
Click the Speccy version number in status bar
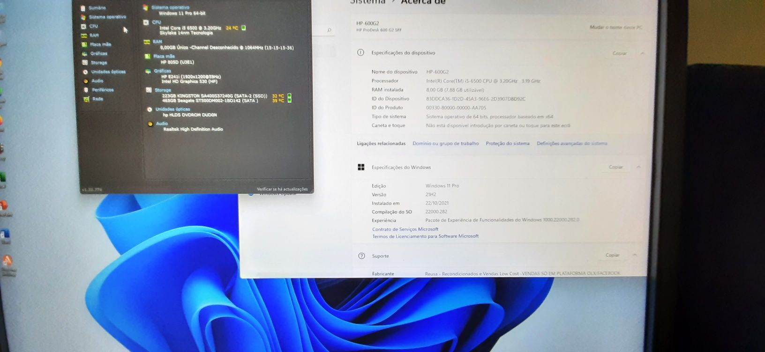coord(91,190)
